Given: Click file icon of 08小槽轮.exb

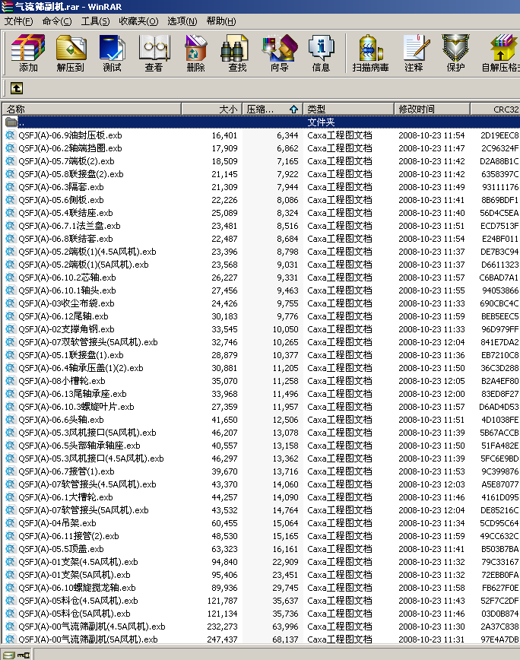Looking at the screenshot, I should (x=10, y=381).
